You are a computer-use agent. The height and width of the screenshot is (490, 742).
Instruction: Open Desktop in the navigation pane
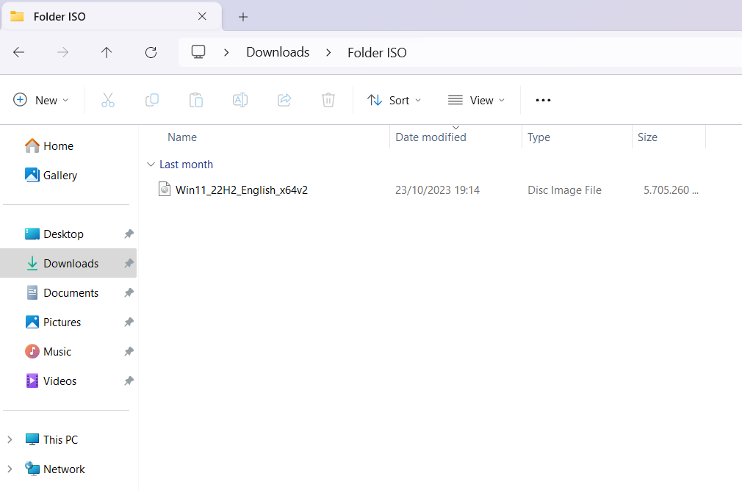tap(54, 234)
